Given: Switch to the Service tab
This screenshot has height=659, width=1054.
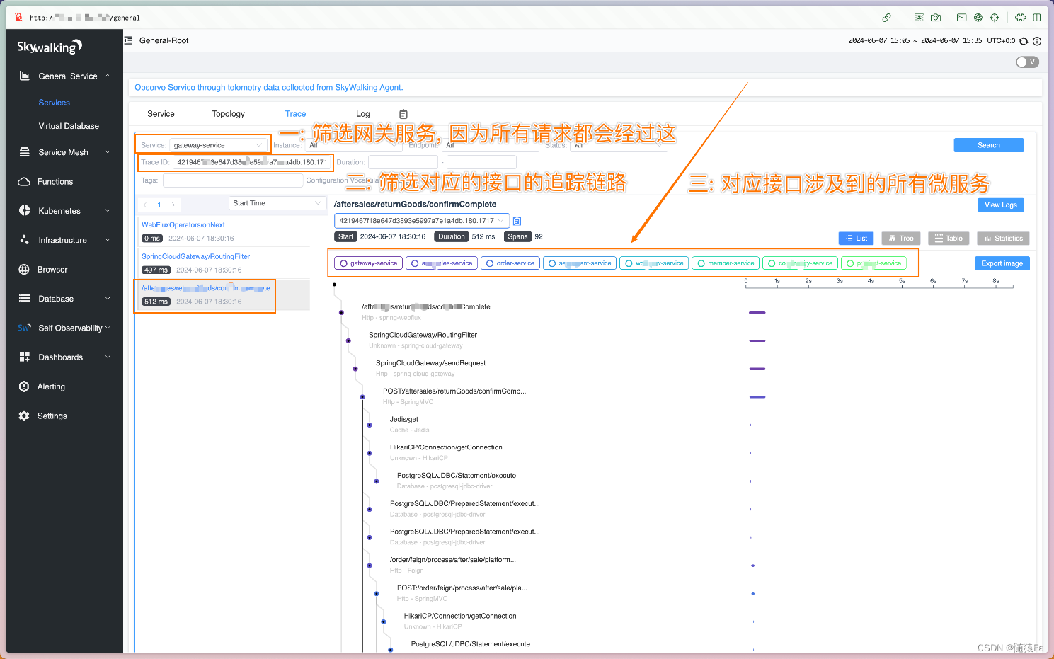Looking at the screenshot, I should point(161,114).
